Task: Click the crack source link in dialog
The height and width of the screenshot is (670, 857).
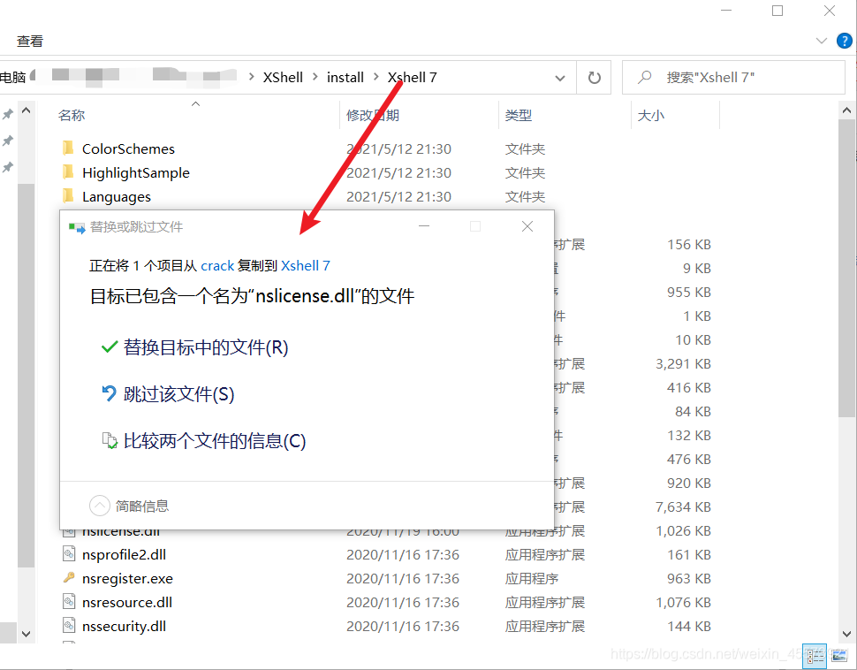Action: pos(217,266)
